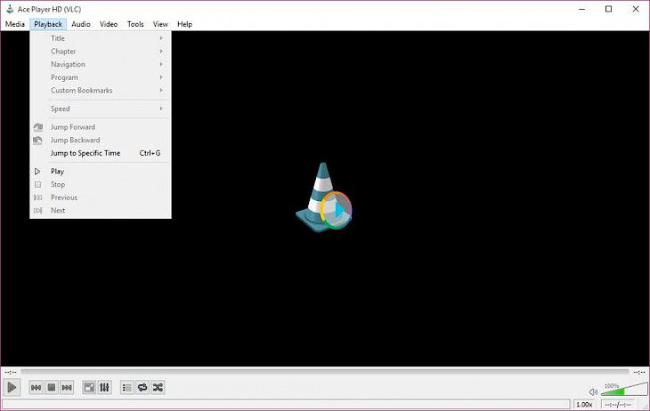Select Next in Playback menu
This screenshot has height=411, width=650.
[101, 211]
